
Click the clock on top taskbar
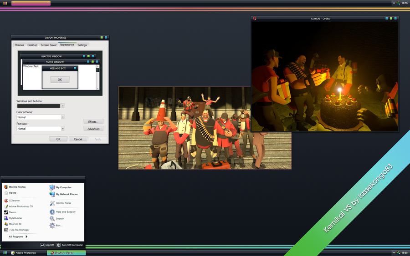[x=405, y=3]
